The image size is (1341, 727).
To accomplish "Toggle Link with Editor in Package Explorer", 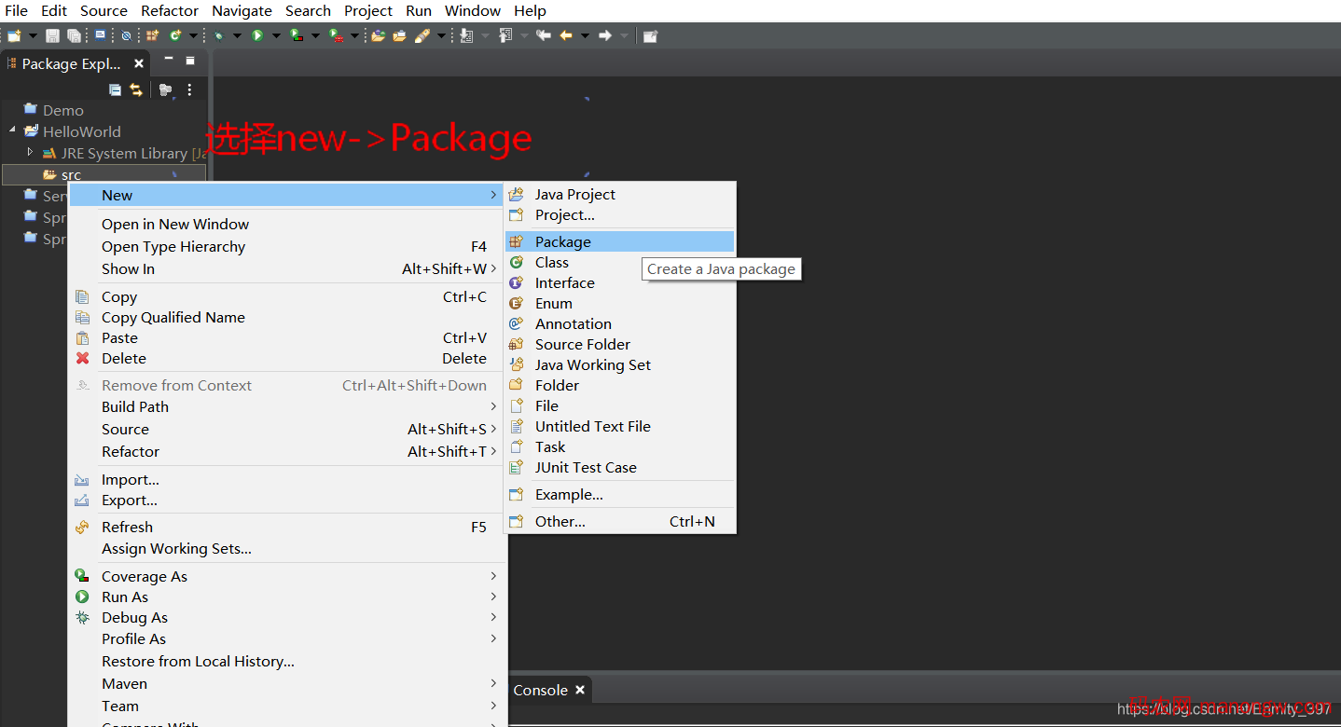I will (x=136, y=89).
